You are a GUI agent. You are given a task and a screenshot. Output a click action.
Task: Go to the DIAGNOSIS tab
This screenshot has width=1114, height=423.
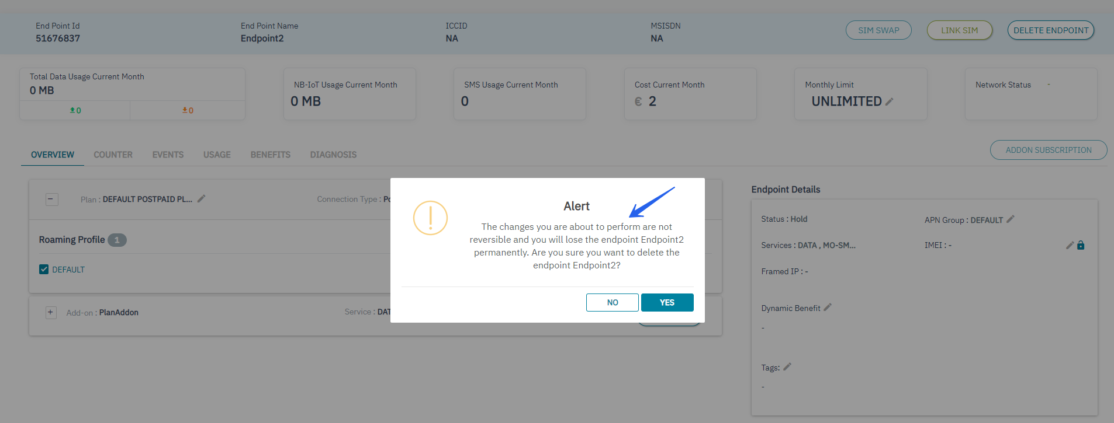(333, 155)
